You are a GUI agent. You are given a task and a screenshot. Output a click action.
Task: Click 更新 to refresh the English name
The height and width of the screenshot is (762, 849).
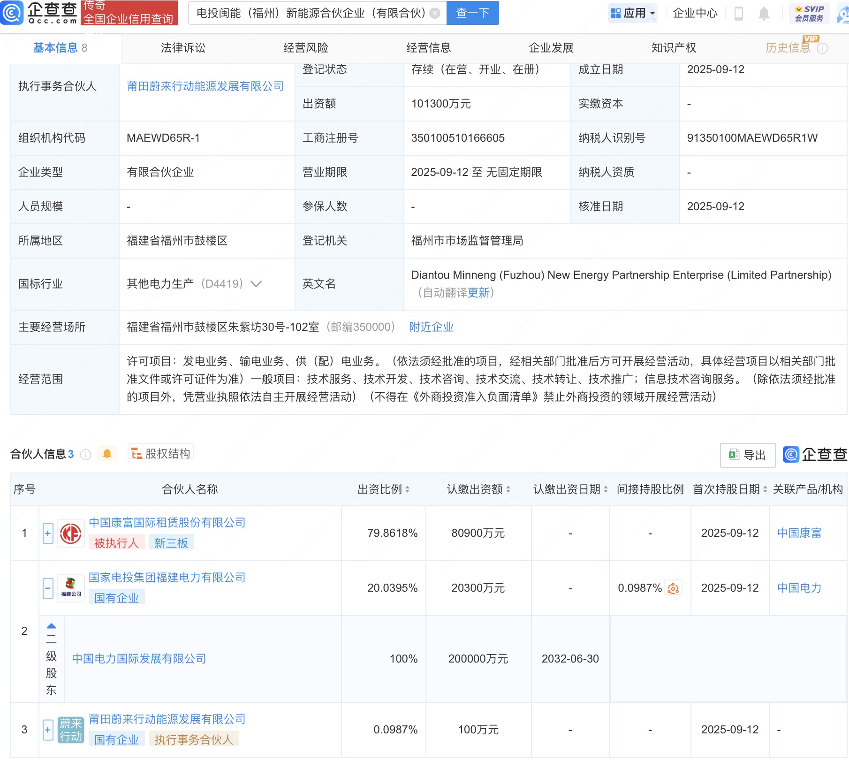coord(478,293)
